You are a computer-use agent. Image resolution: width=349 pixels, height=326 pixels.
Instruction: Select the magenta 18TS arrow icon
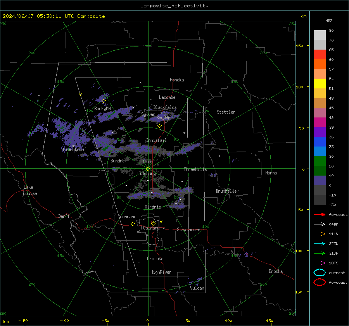pyautogui.click(x=320, y=263)
